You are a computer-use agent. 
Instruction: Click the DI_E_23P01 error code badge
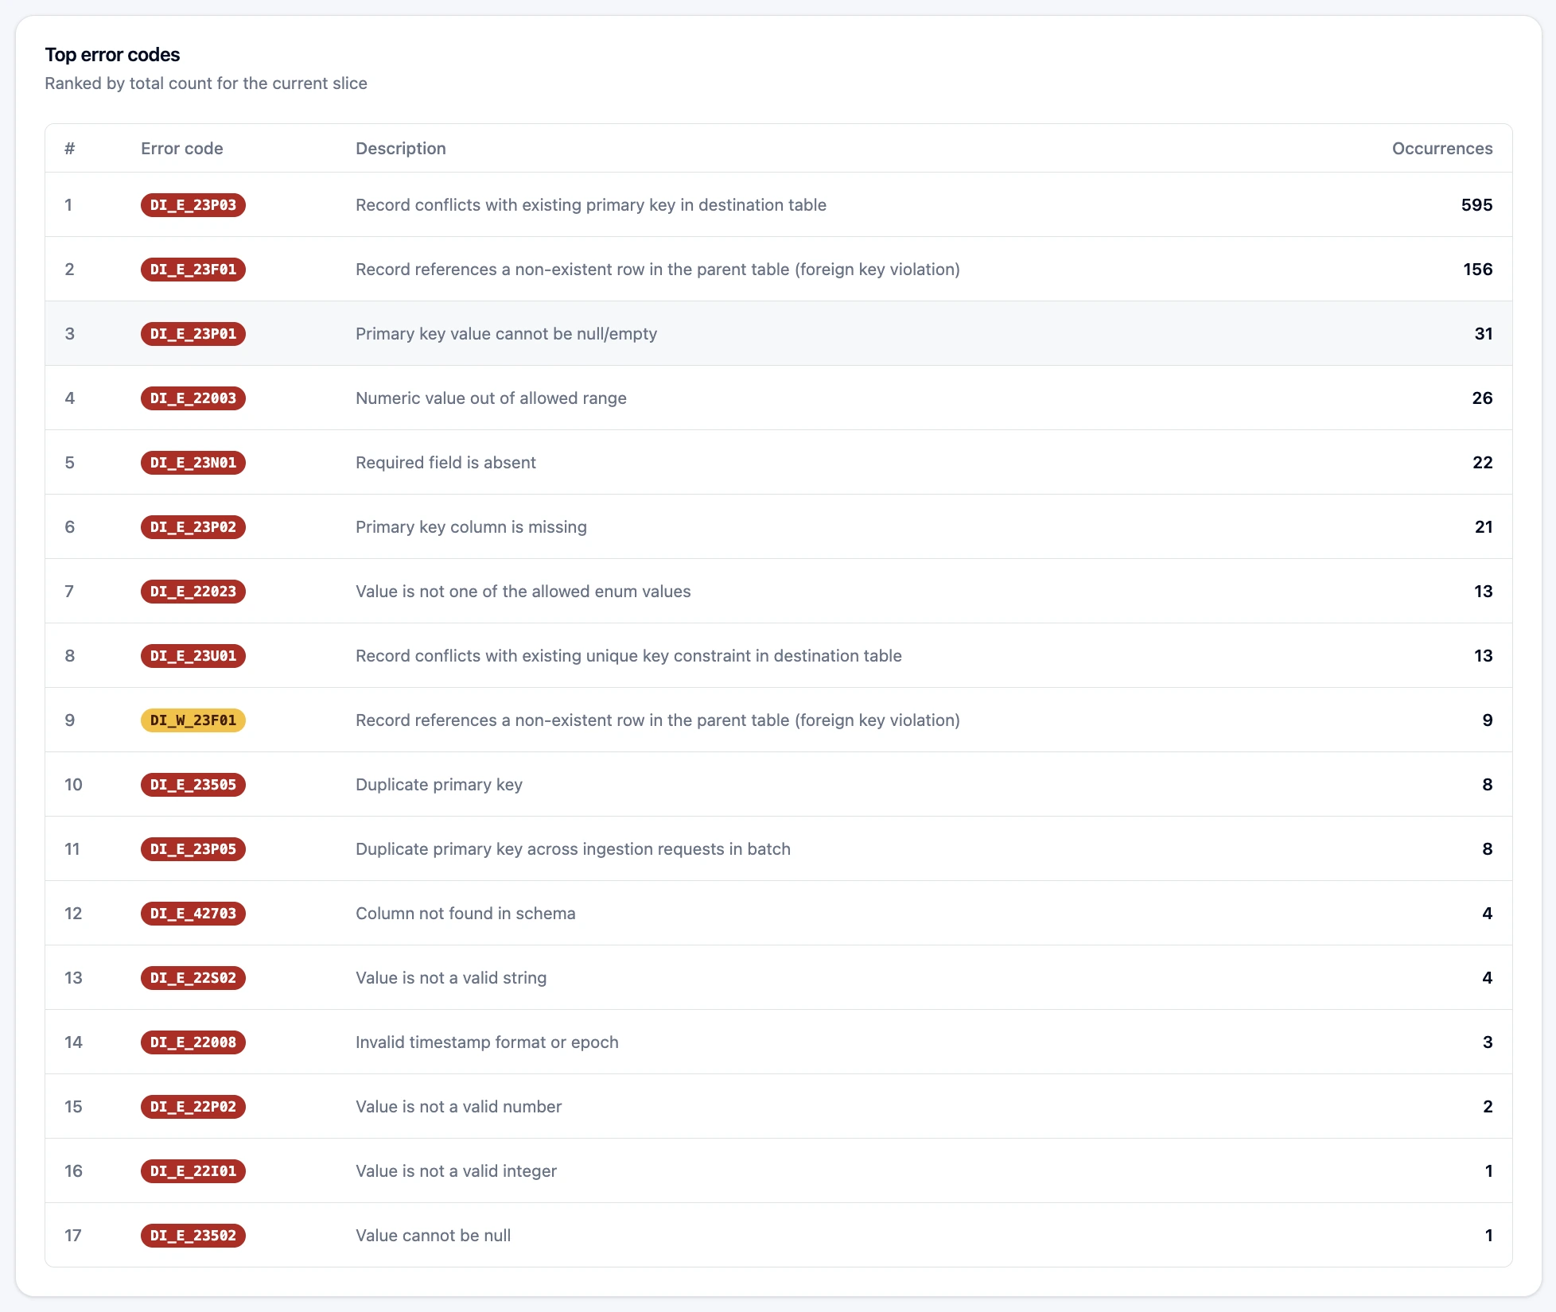click(193, 334)
